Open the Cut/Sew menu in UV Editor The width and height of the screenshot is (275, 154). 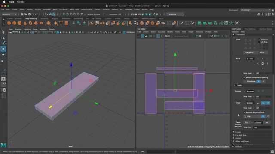coord(162,32)
